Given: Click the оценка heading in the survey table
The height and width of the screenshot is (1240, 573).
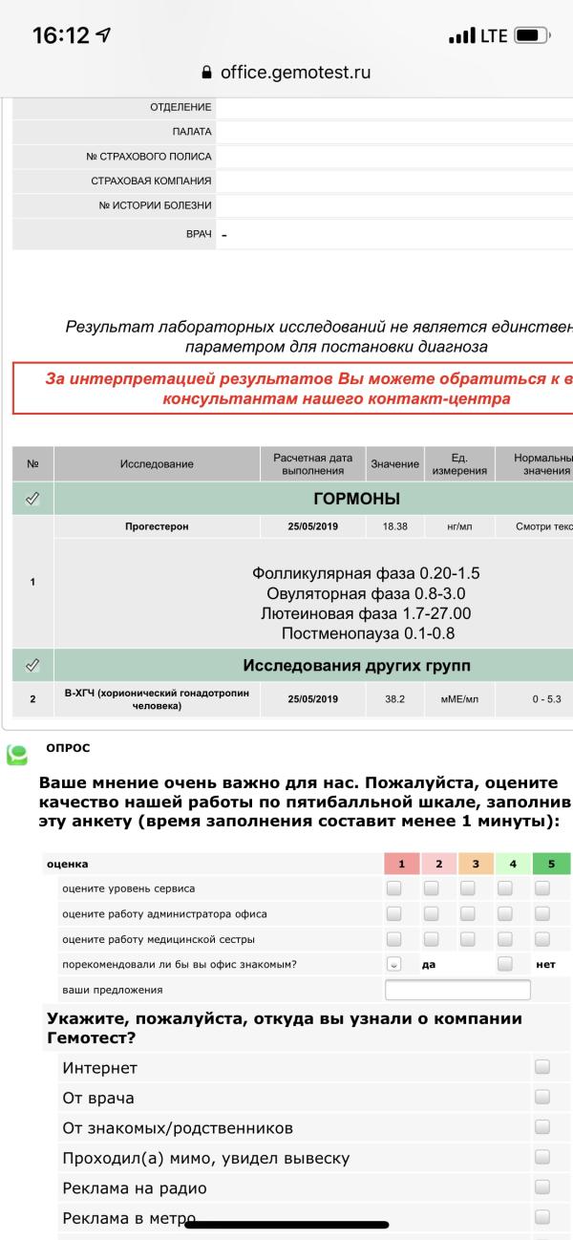Looking at the screenshot, I should [x=67, y=864].
